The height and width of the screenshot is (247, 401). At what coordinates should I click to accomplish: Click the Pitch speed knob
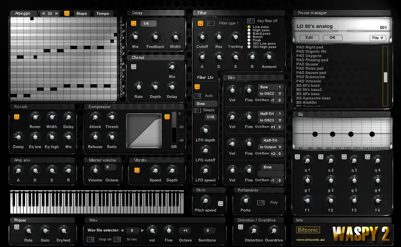tap(206, 201)
